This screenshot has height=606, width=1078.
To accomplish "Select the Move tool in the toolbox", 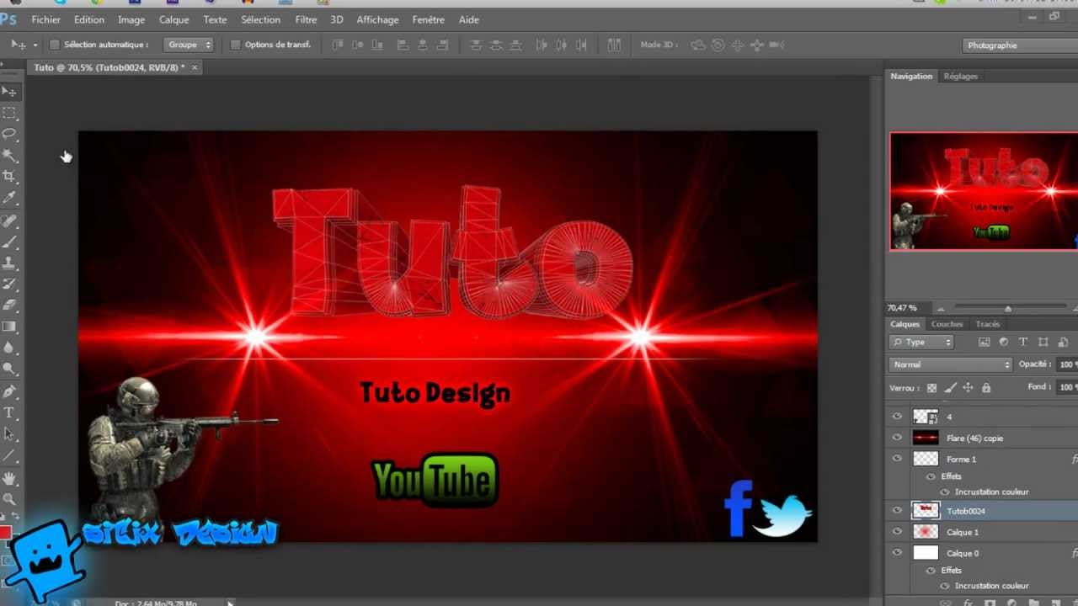I will 9,91.
